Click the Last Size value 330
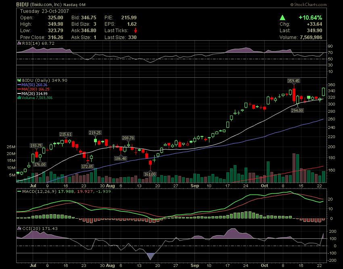The width and height of the screenshot is (343, 269). click(132, 37)
